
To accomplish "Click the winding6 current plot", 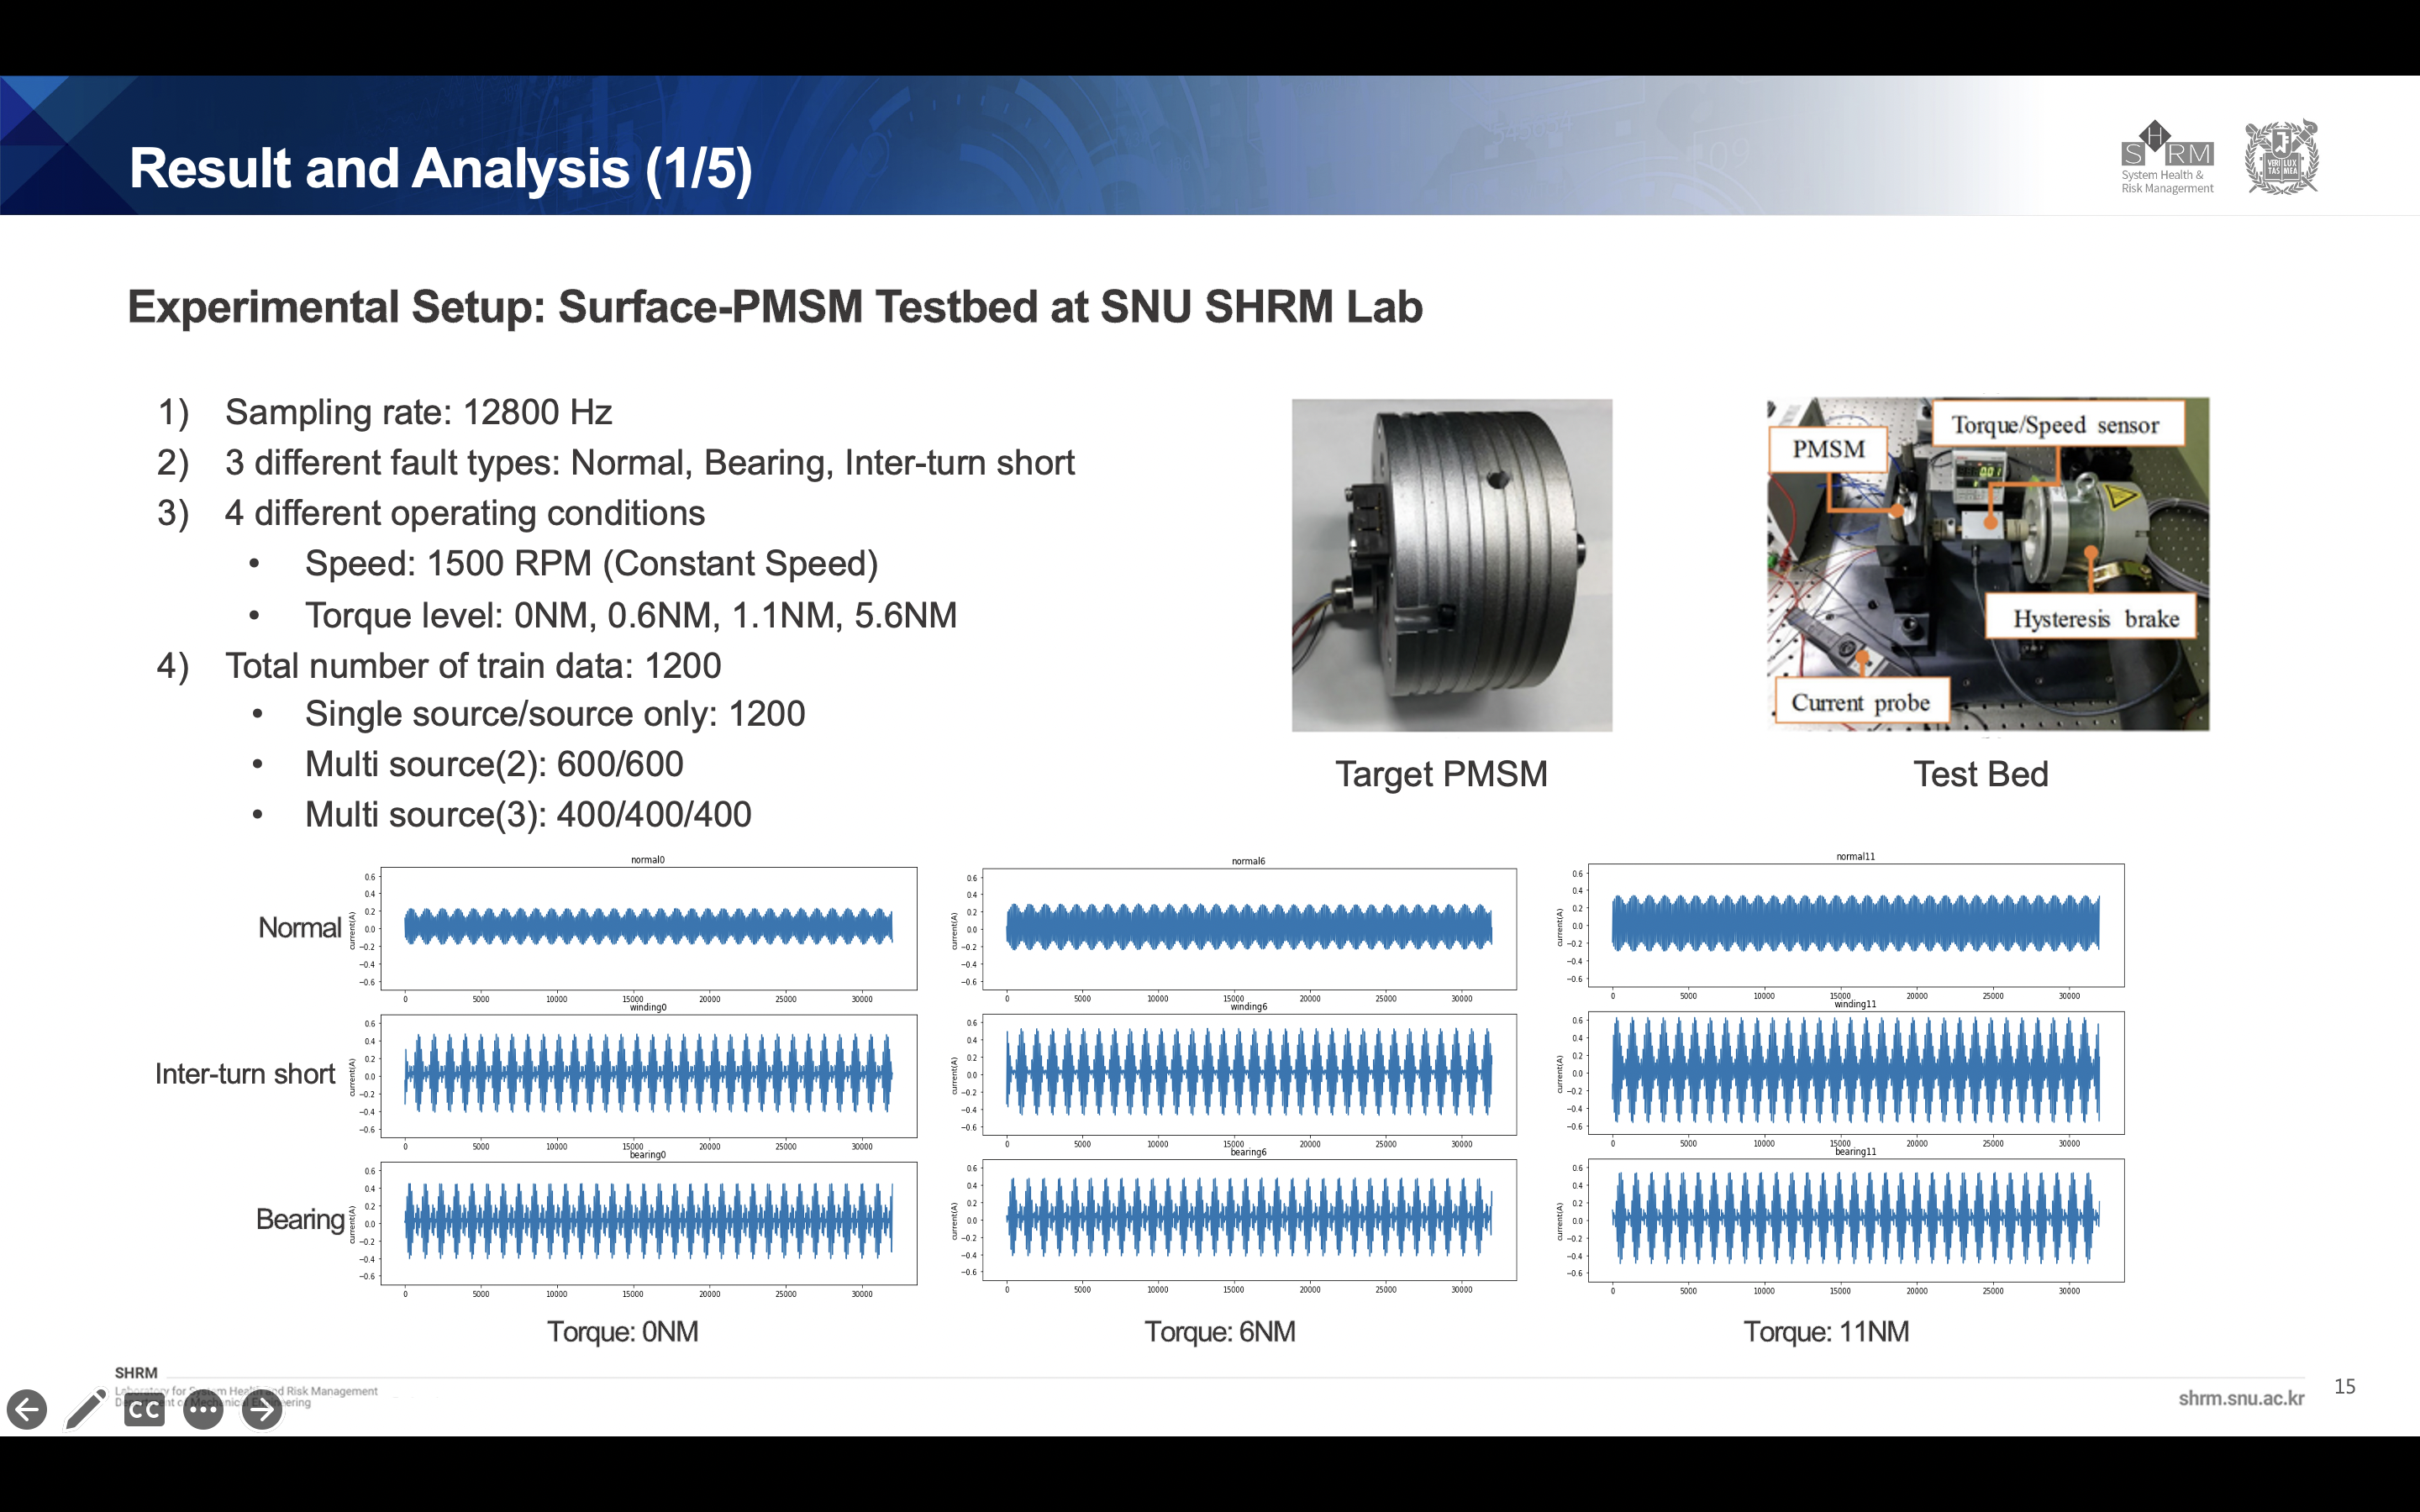I will coord(1249,1075).
